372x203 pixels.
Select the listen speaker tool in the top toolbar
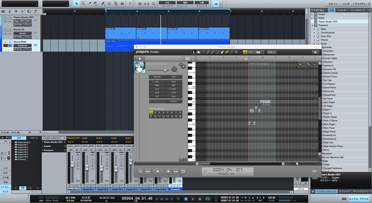coord(122,4)
